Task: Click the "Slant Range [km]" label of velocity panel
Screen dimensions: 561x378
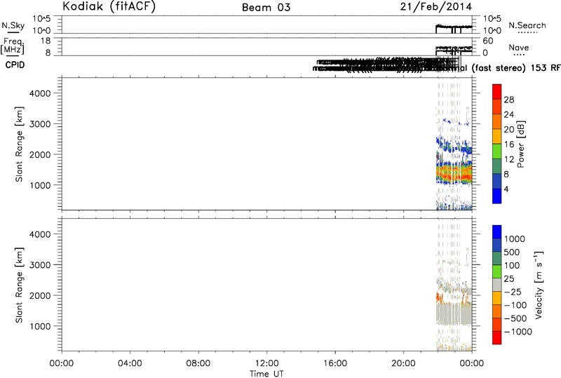Action: coord(20,285)
